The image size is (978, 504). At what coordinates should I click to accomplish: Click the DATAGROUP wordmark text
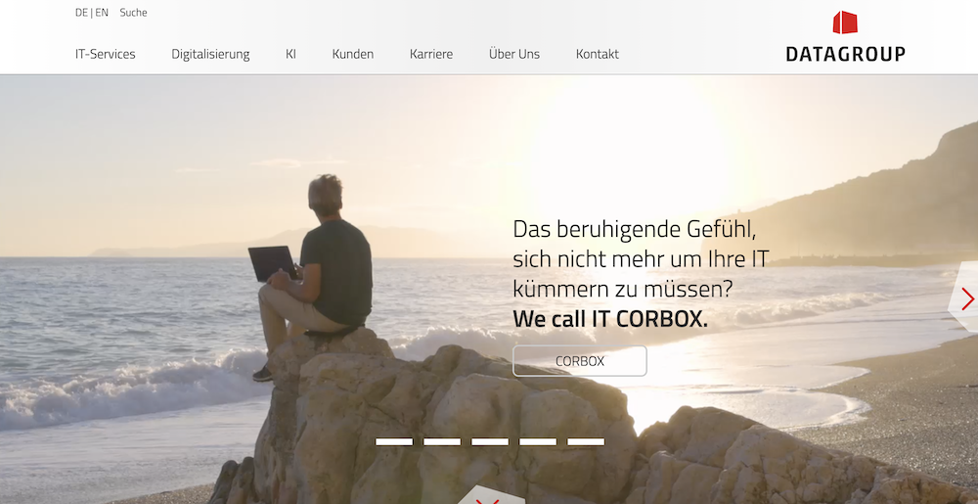(845, 54)
